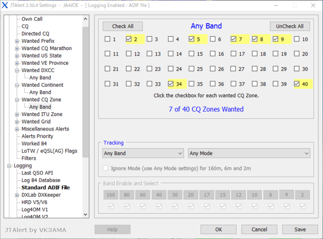This screenshot has width=323, height=239.
Task: Uncheck CQ Zone 5 checkbox
Action: [x=191, y=39]
